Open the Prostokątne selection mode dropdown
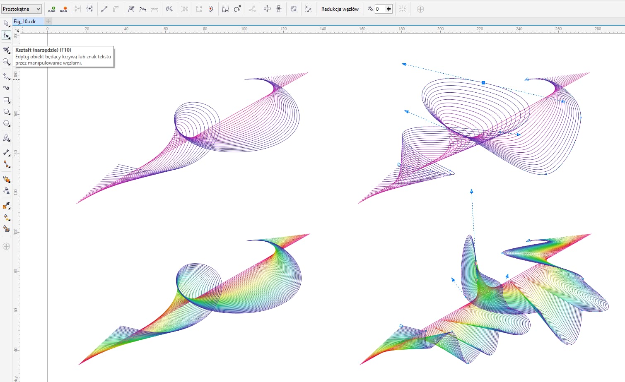 (22, 9)
